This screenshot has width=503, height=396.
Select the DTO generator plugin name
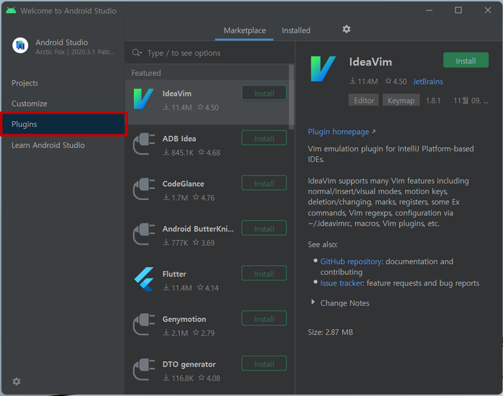(189, 364)
